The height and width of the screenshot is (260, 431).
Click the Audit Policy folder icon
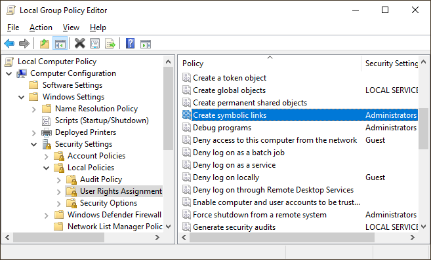tap(72, 179)
